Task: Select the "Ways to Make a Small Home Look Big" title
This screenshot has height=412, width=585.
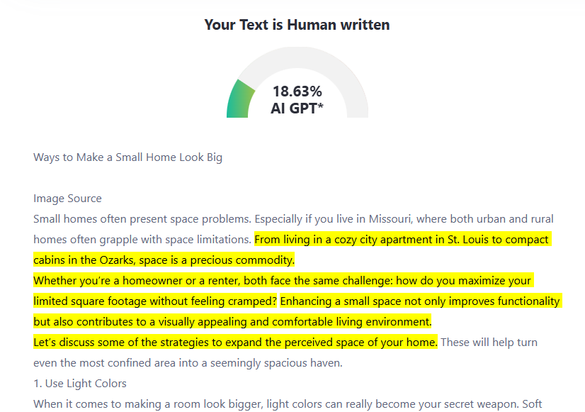Action: pos(127,157)
